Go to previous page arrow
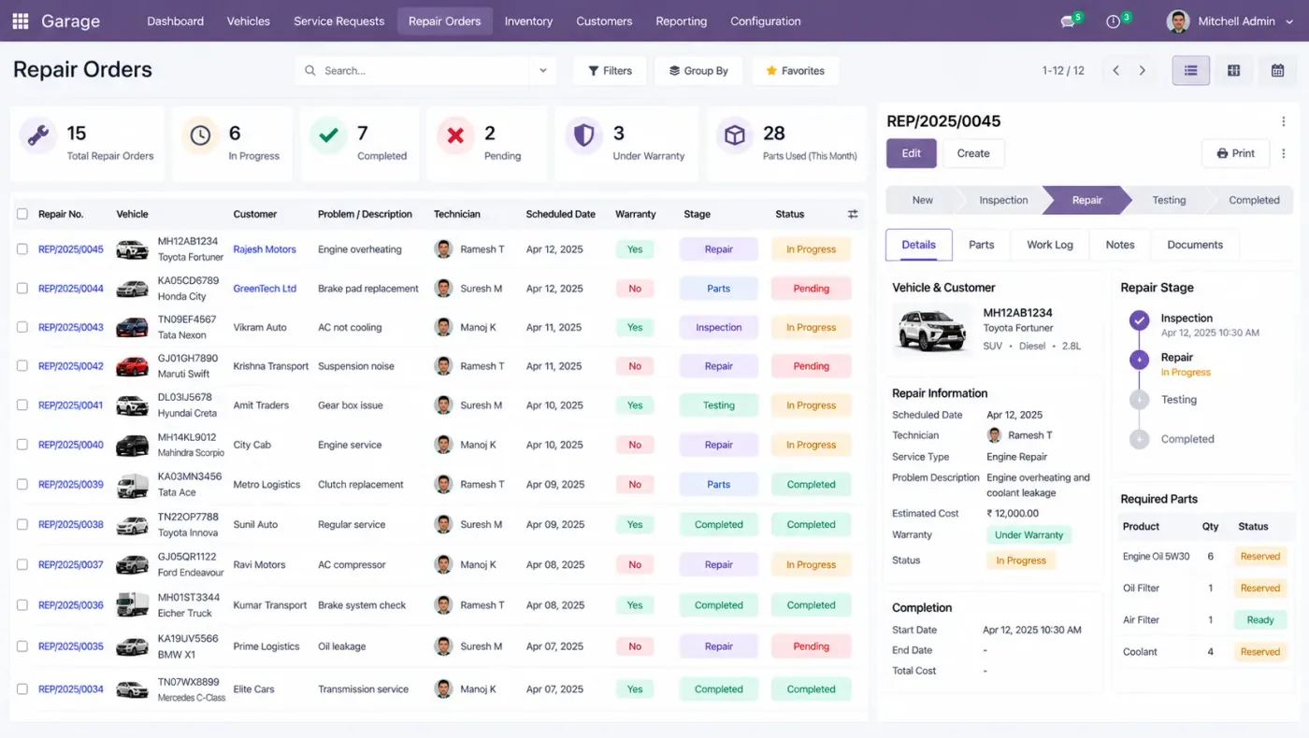 tap(1115, 70)
